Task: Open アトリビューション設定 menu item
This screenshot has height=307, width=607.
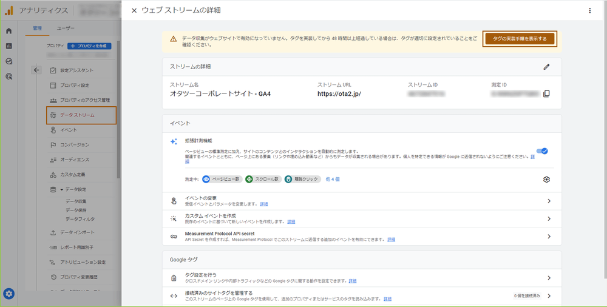Action: (x=83, y=262)
